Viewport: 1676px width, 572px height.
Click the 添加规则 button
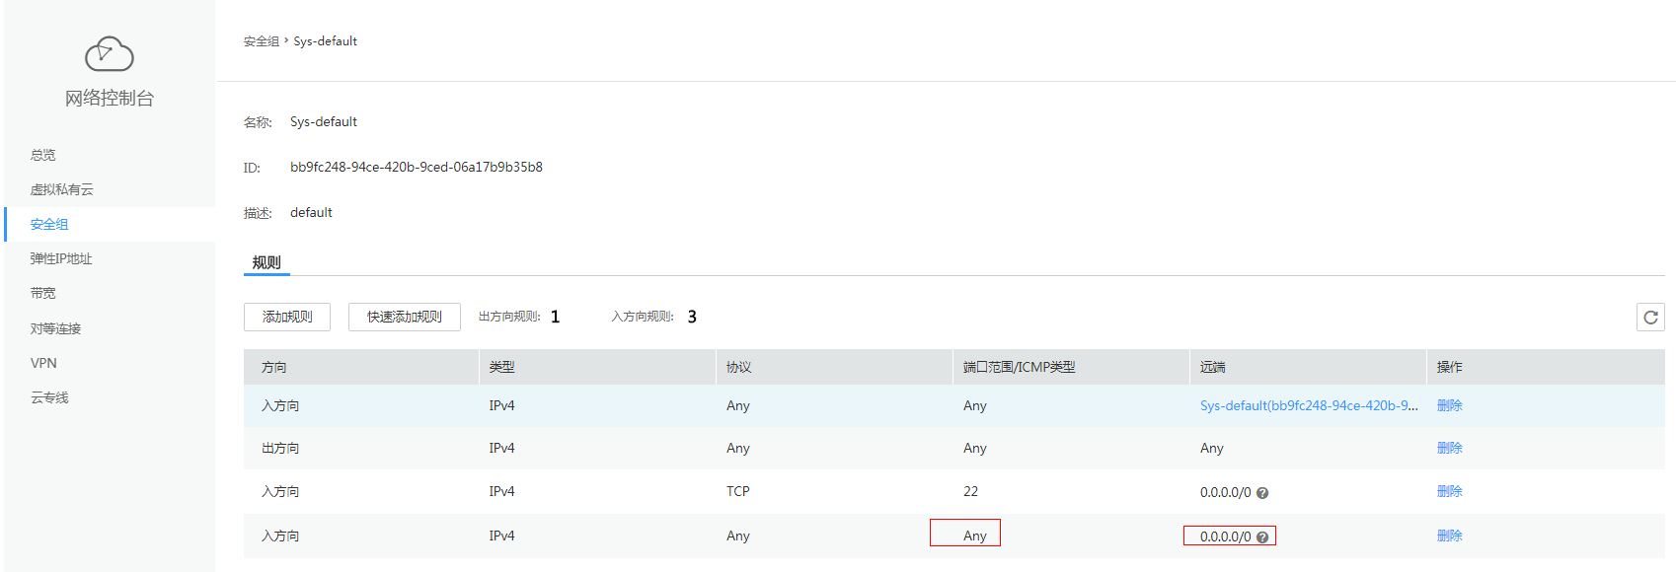click(287, 317)
